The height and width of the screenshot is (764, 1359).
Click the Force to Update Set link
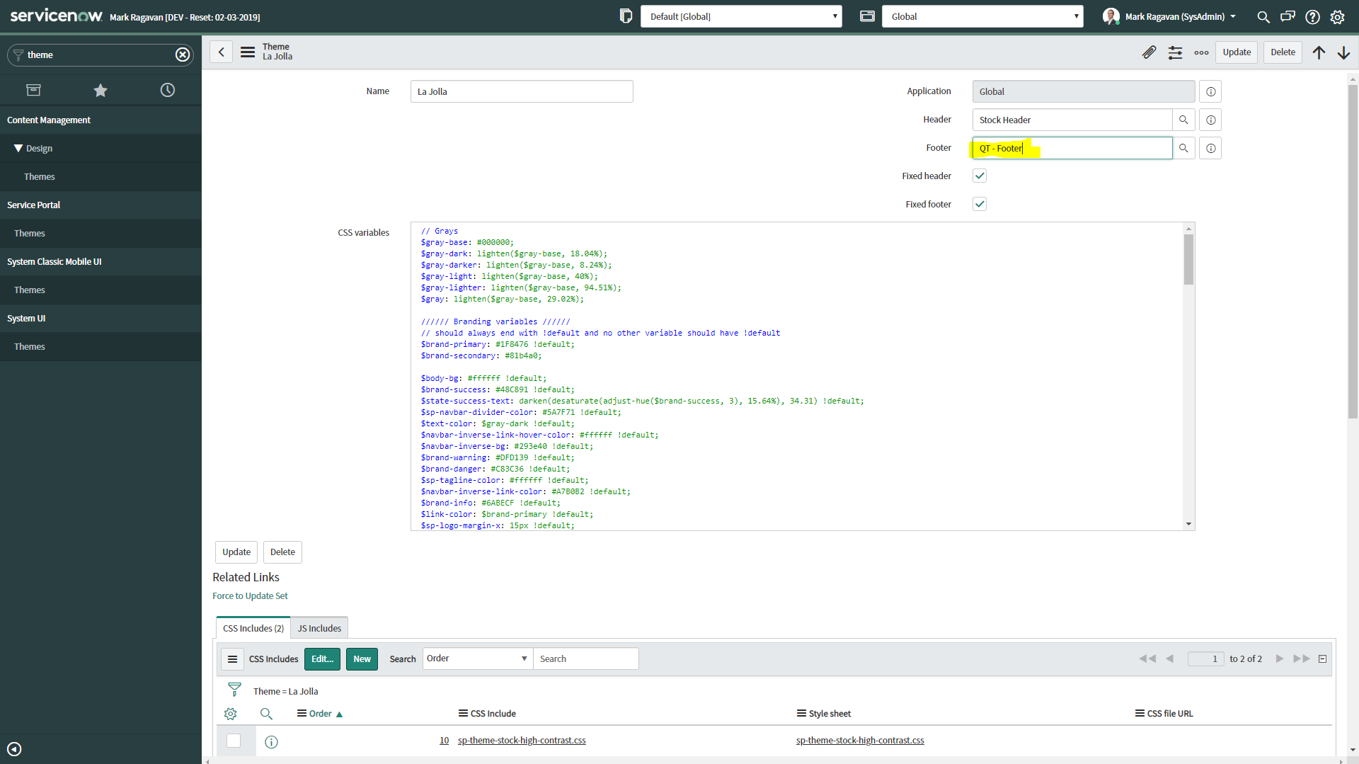click(250, 595)
